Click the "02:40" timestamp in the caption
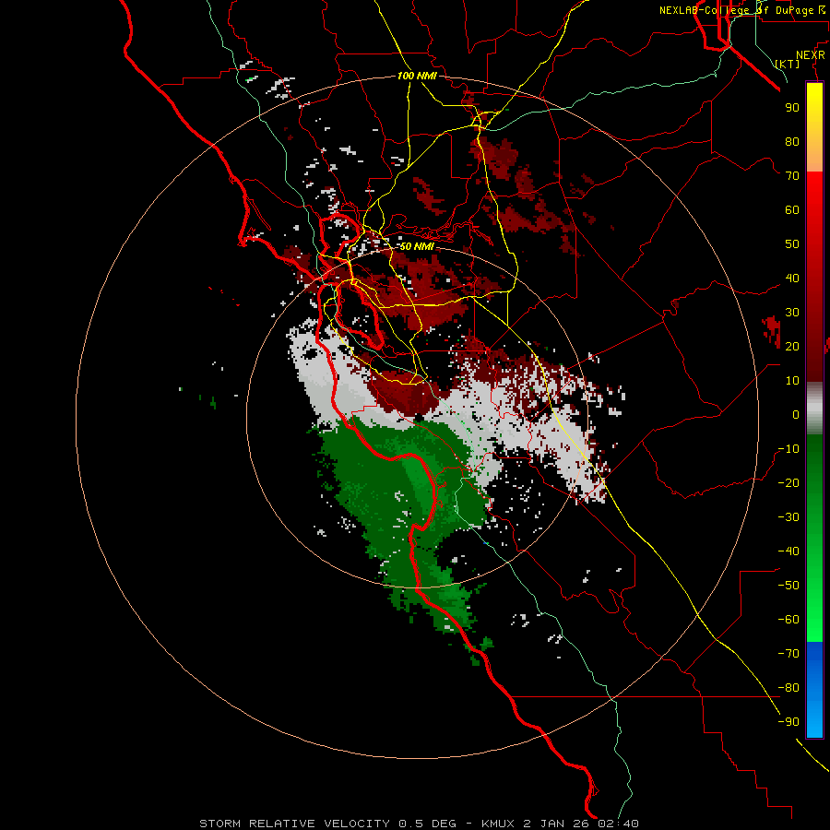This screenshot has height=830, width=830. click(x=618, y=824)
